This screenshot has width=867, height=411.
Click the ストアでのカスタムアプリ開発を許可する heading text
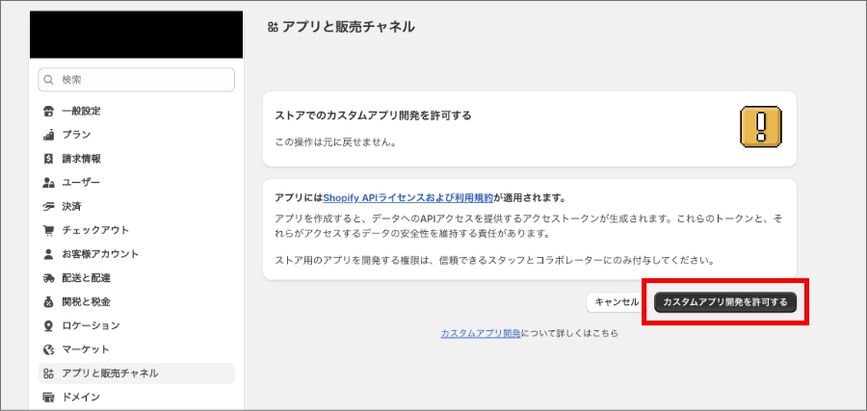tap(373, 116)
